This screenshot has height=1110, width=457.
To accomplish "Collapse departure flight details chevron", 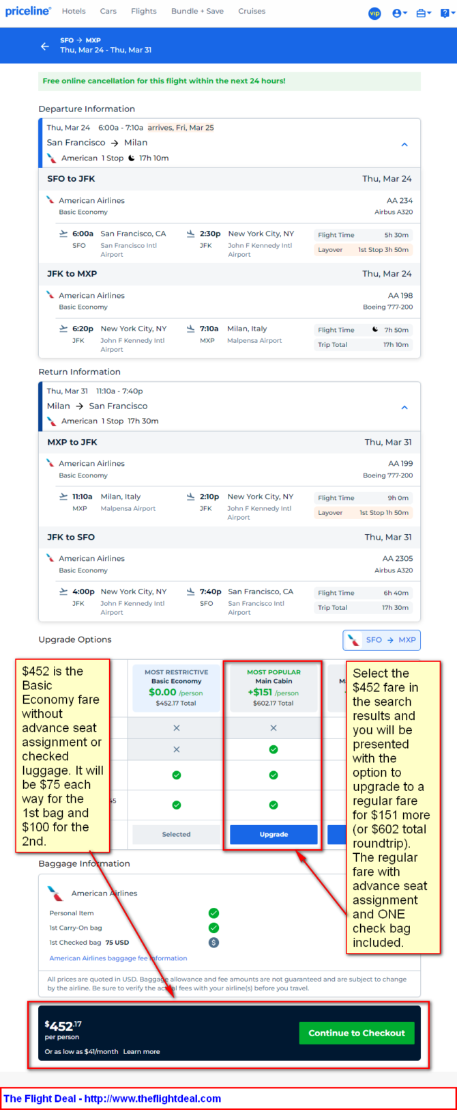I will (404, 145).
